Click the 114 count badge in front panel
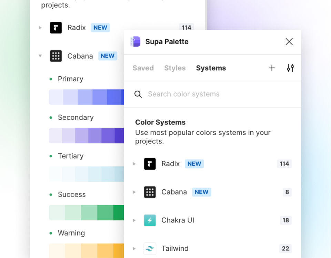 (x=284, y=164)
